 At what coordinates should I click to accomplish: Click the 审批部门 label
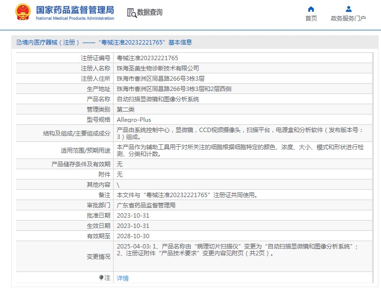point(98,205)
